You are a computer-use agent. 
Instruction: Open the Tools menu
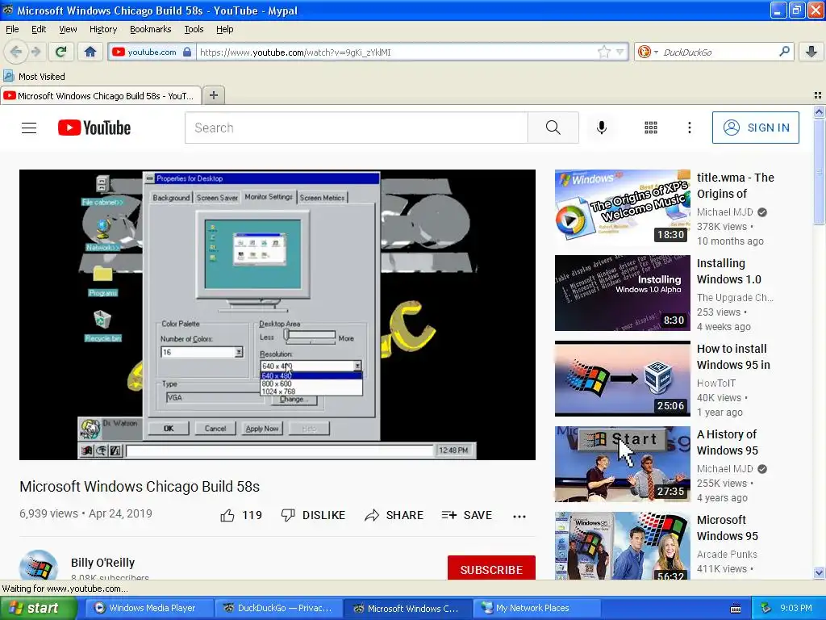tap(194, 29)
